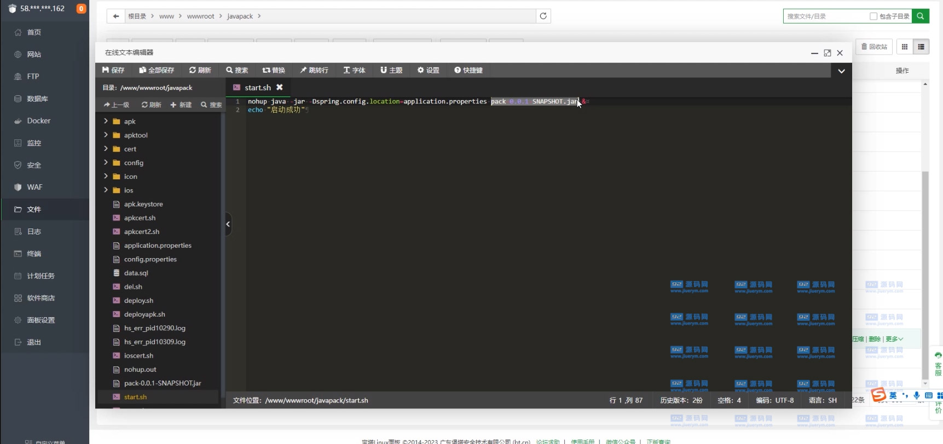Open the editor toolbar 搜索 search tool
Image resolution: width=943 pixels, height=444 pixels.
[x=237, y=70]
